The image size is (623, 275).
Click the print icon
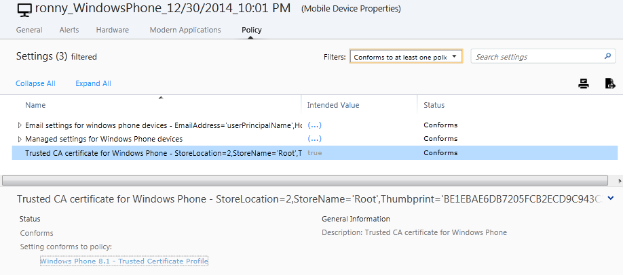[583, 84]
